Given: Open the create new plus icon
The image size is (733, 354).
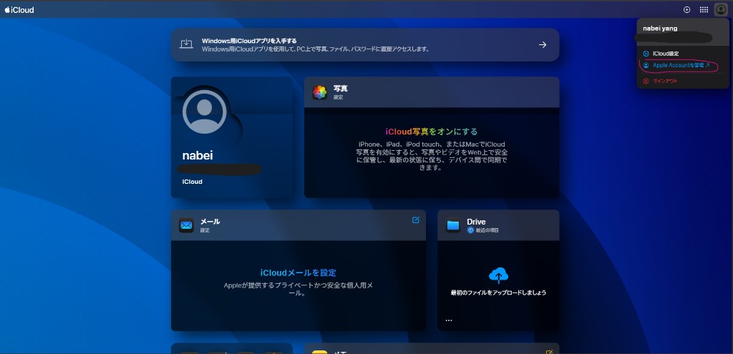Looking at the screenshot, I should (x=686, y=10).
